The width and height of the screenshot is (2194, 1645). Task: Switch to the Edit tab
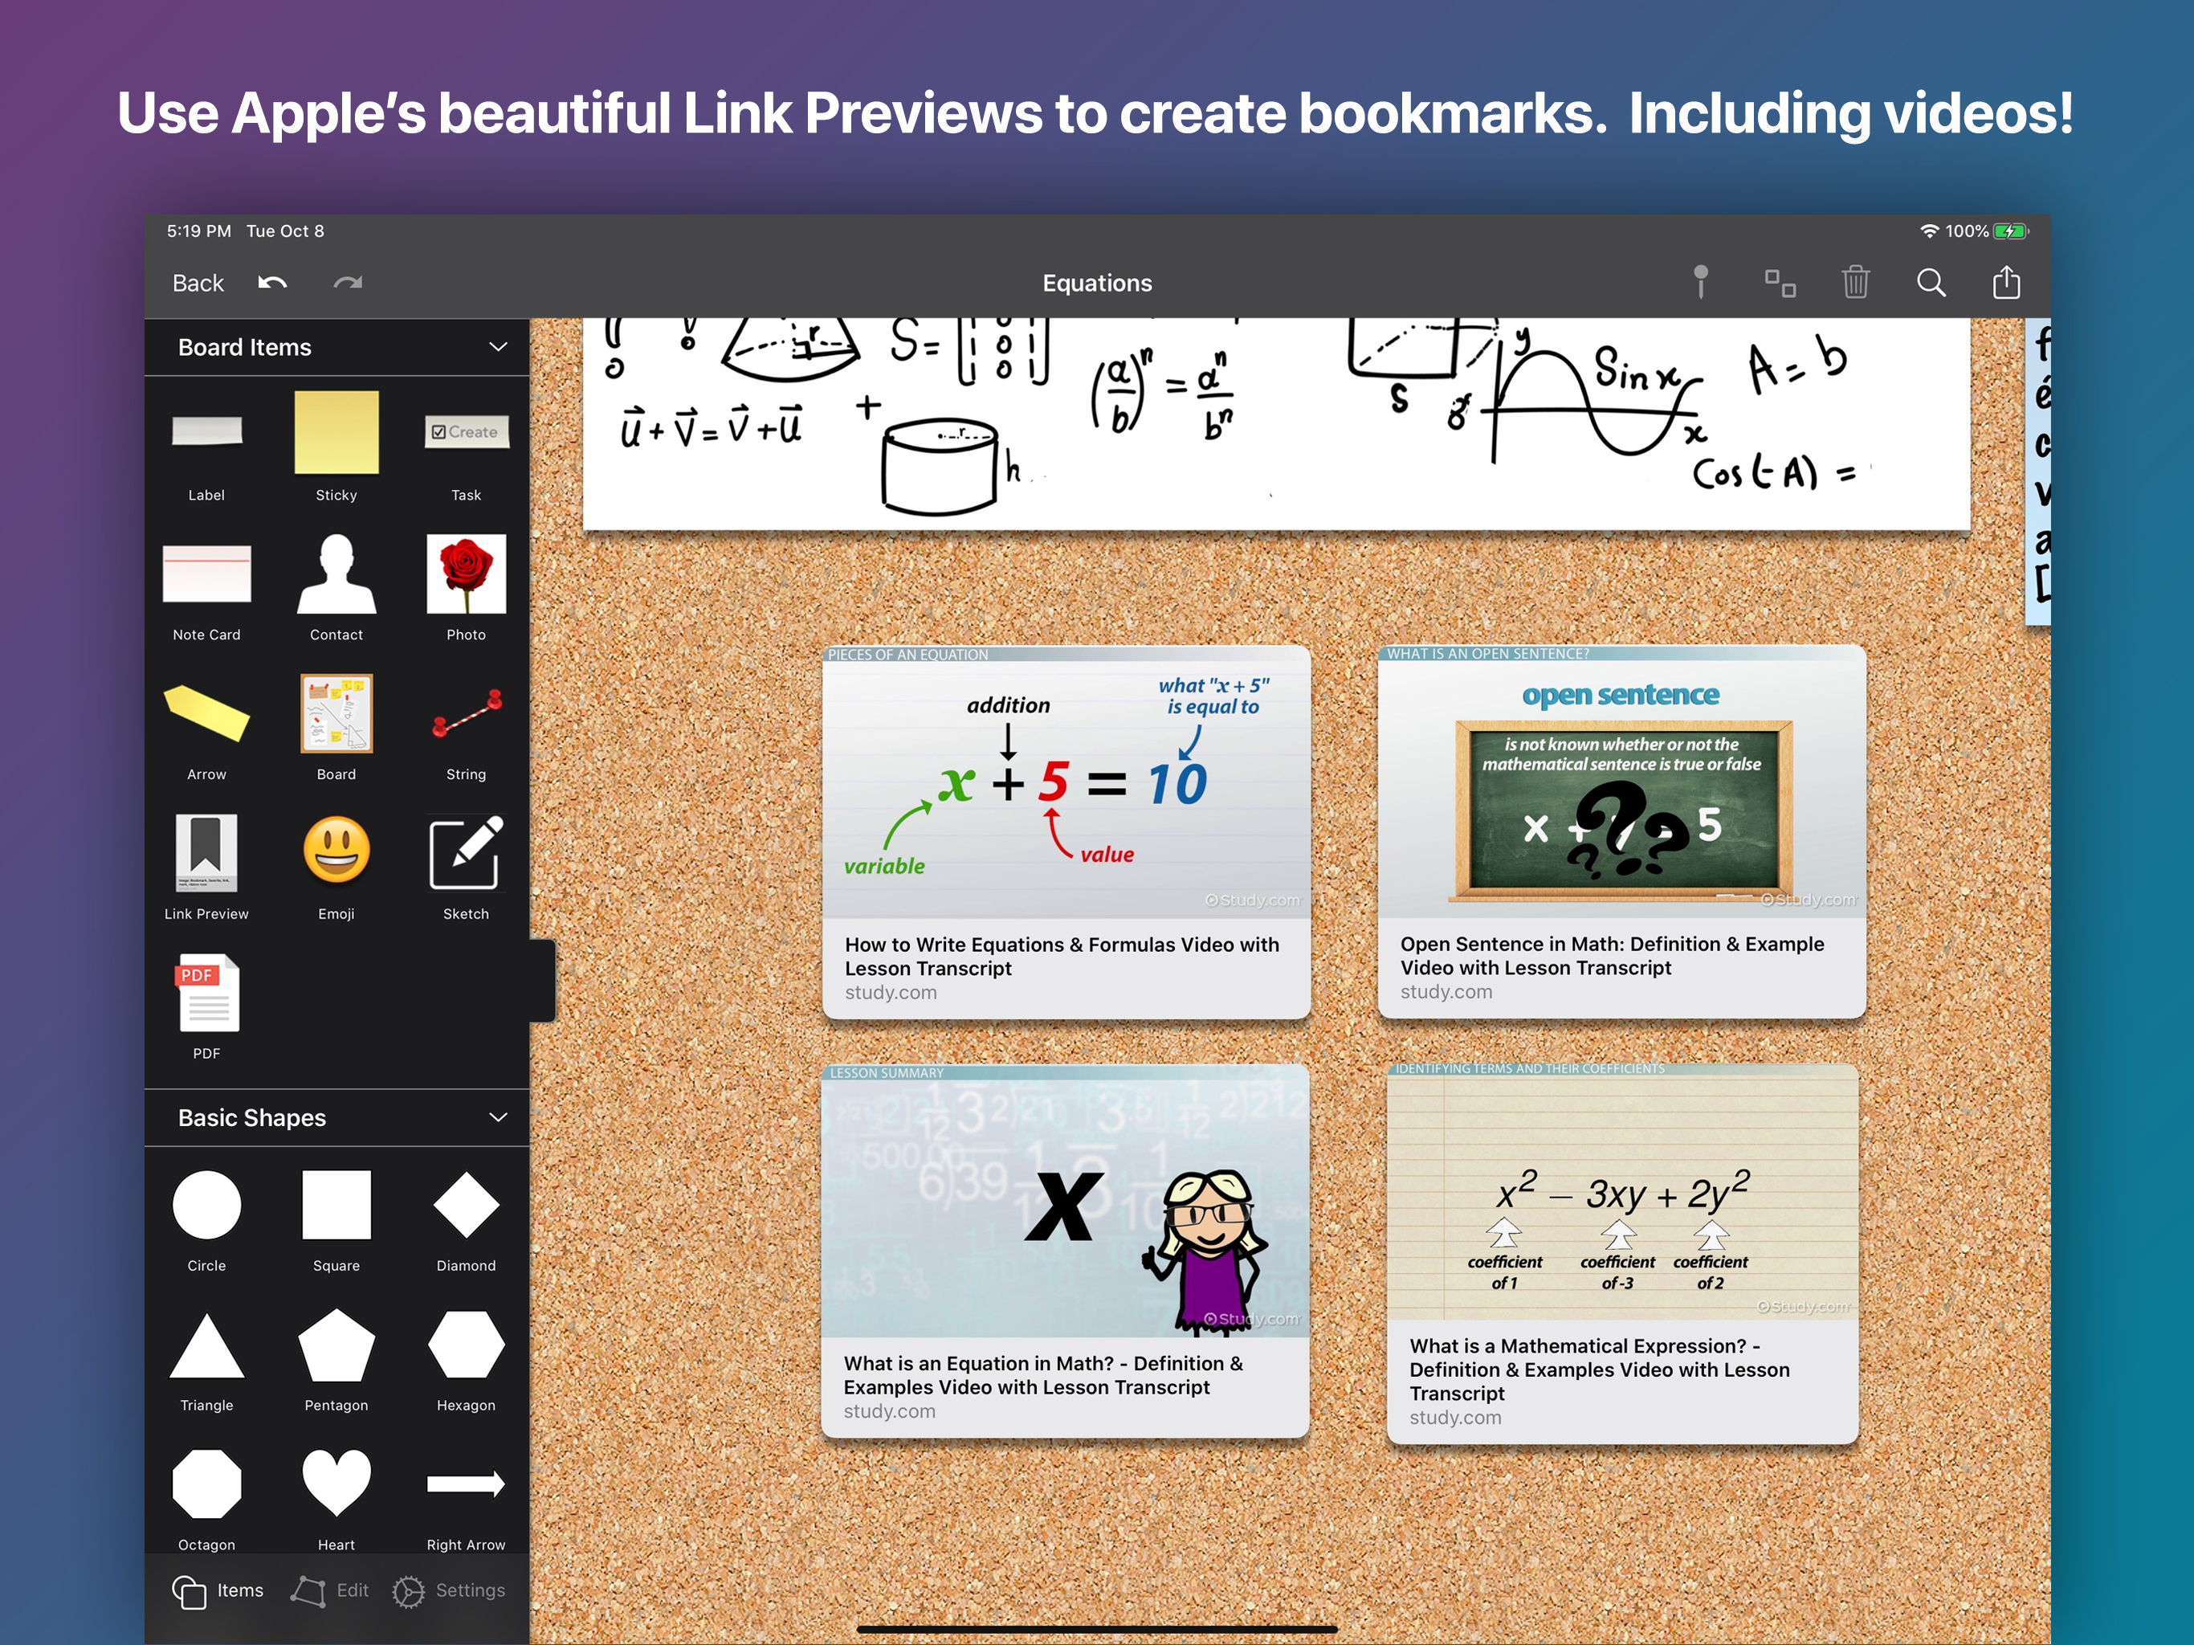(330, 1590)
